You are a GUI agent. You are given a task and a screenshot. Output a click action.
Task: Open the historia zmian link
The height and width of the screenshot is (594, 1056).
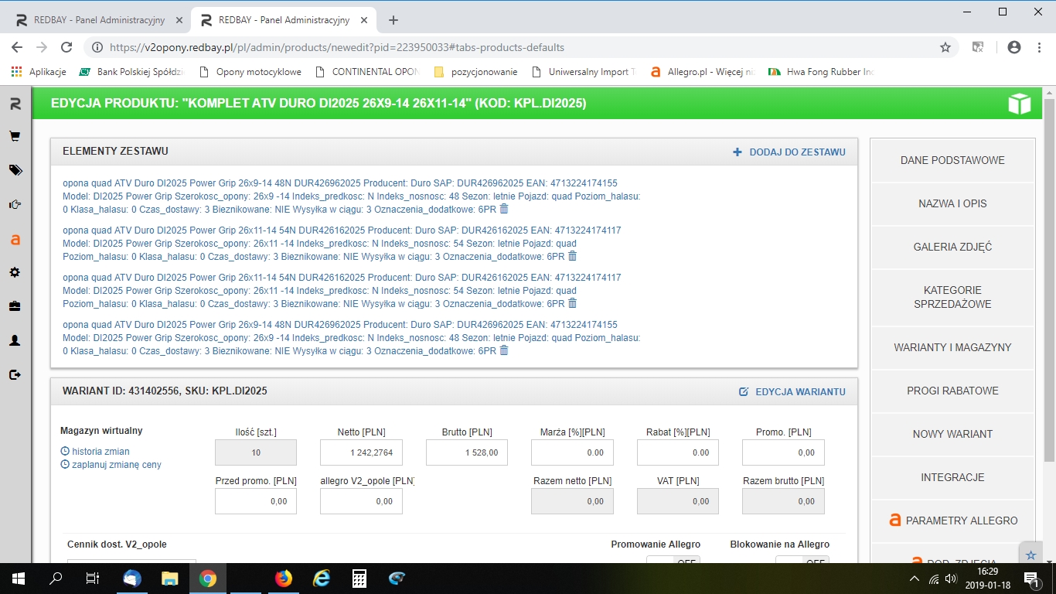[100, 452]
